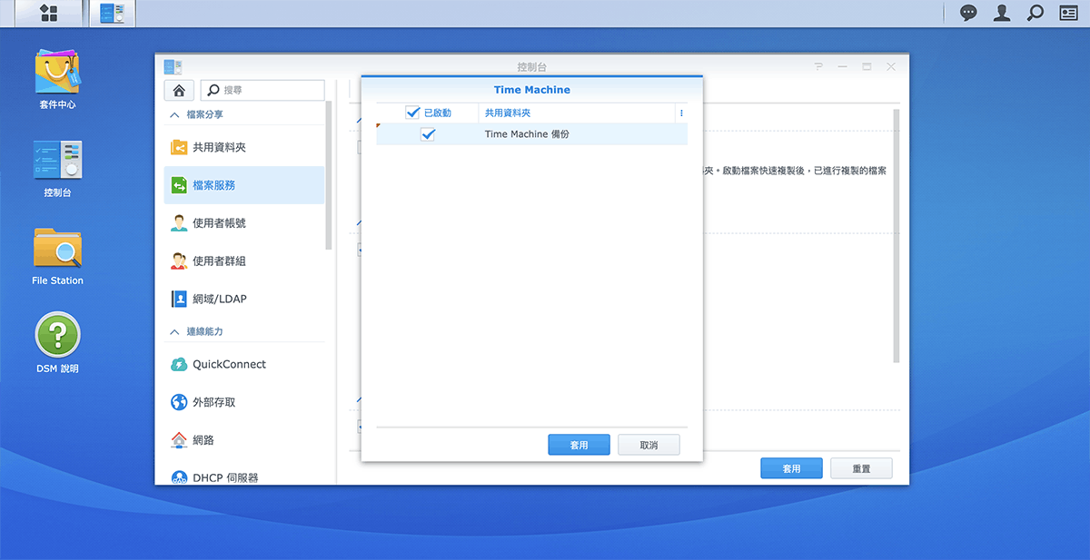Select the Time Machine 備份 row text
1090x560 pixels.
pyautogui.click(x=527, y=134)
